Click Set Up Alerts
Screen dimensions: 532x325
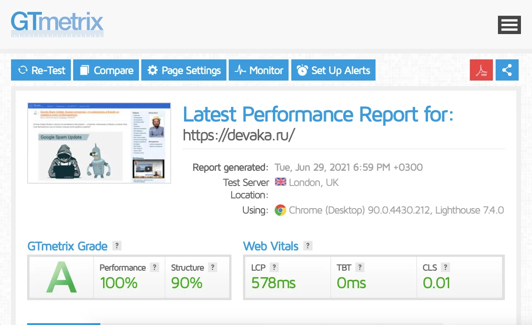(334, 70)
